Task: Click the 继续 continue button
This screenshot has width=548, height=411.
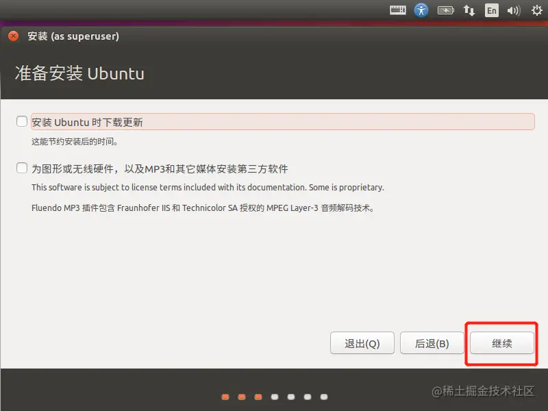Action: [x=502, y=343]
